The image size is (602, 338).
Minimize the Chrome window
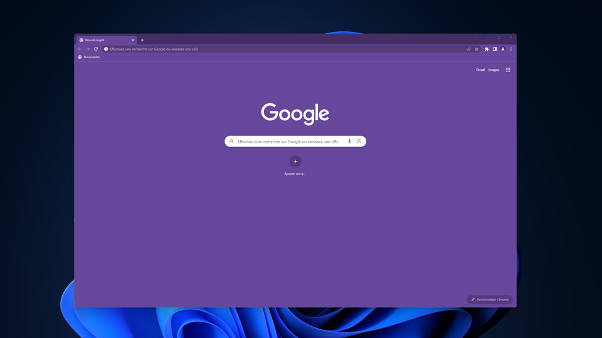[x=488, y=38]
